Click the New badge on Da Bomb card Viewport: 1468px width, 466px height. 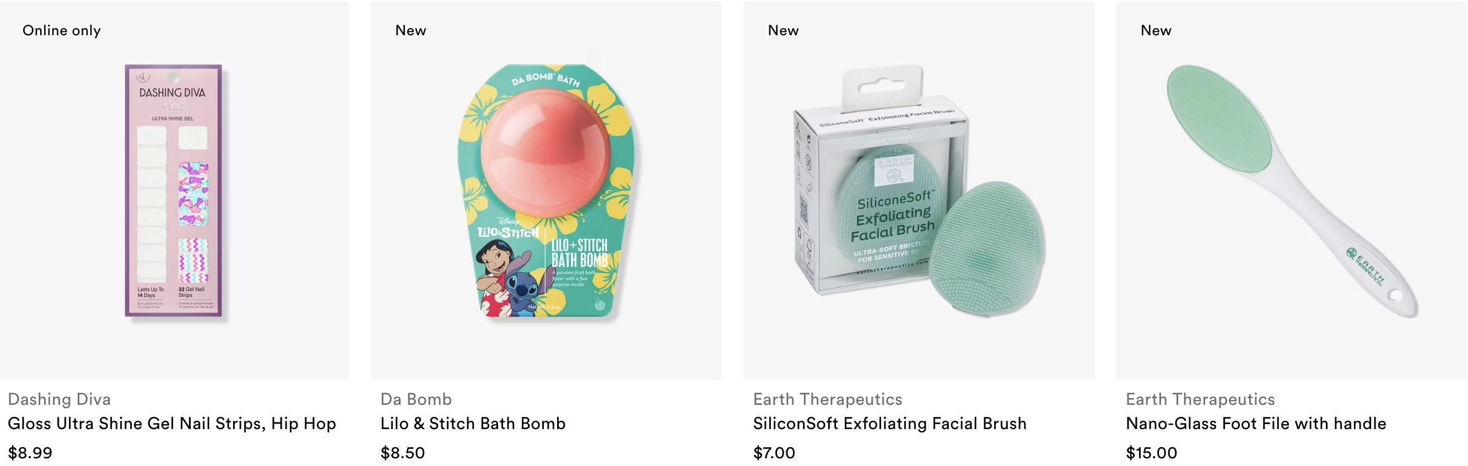point(411,31)
